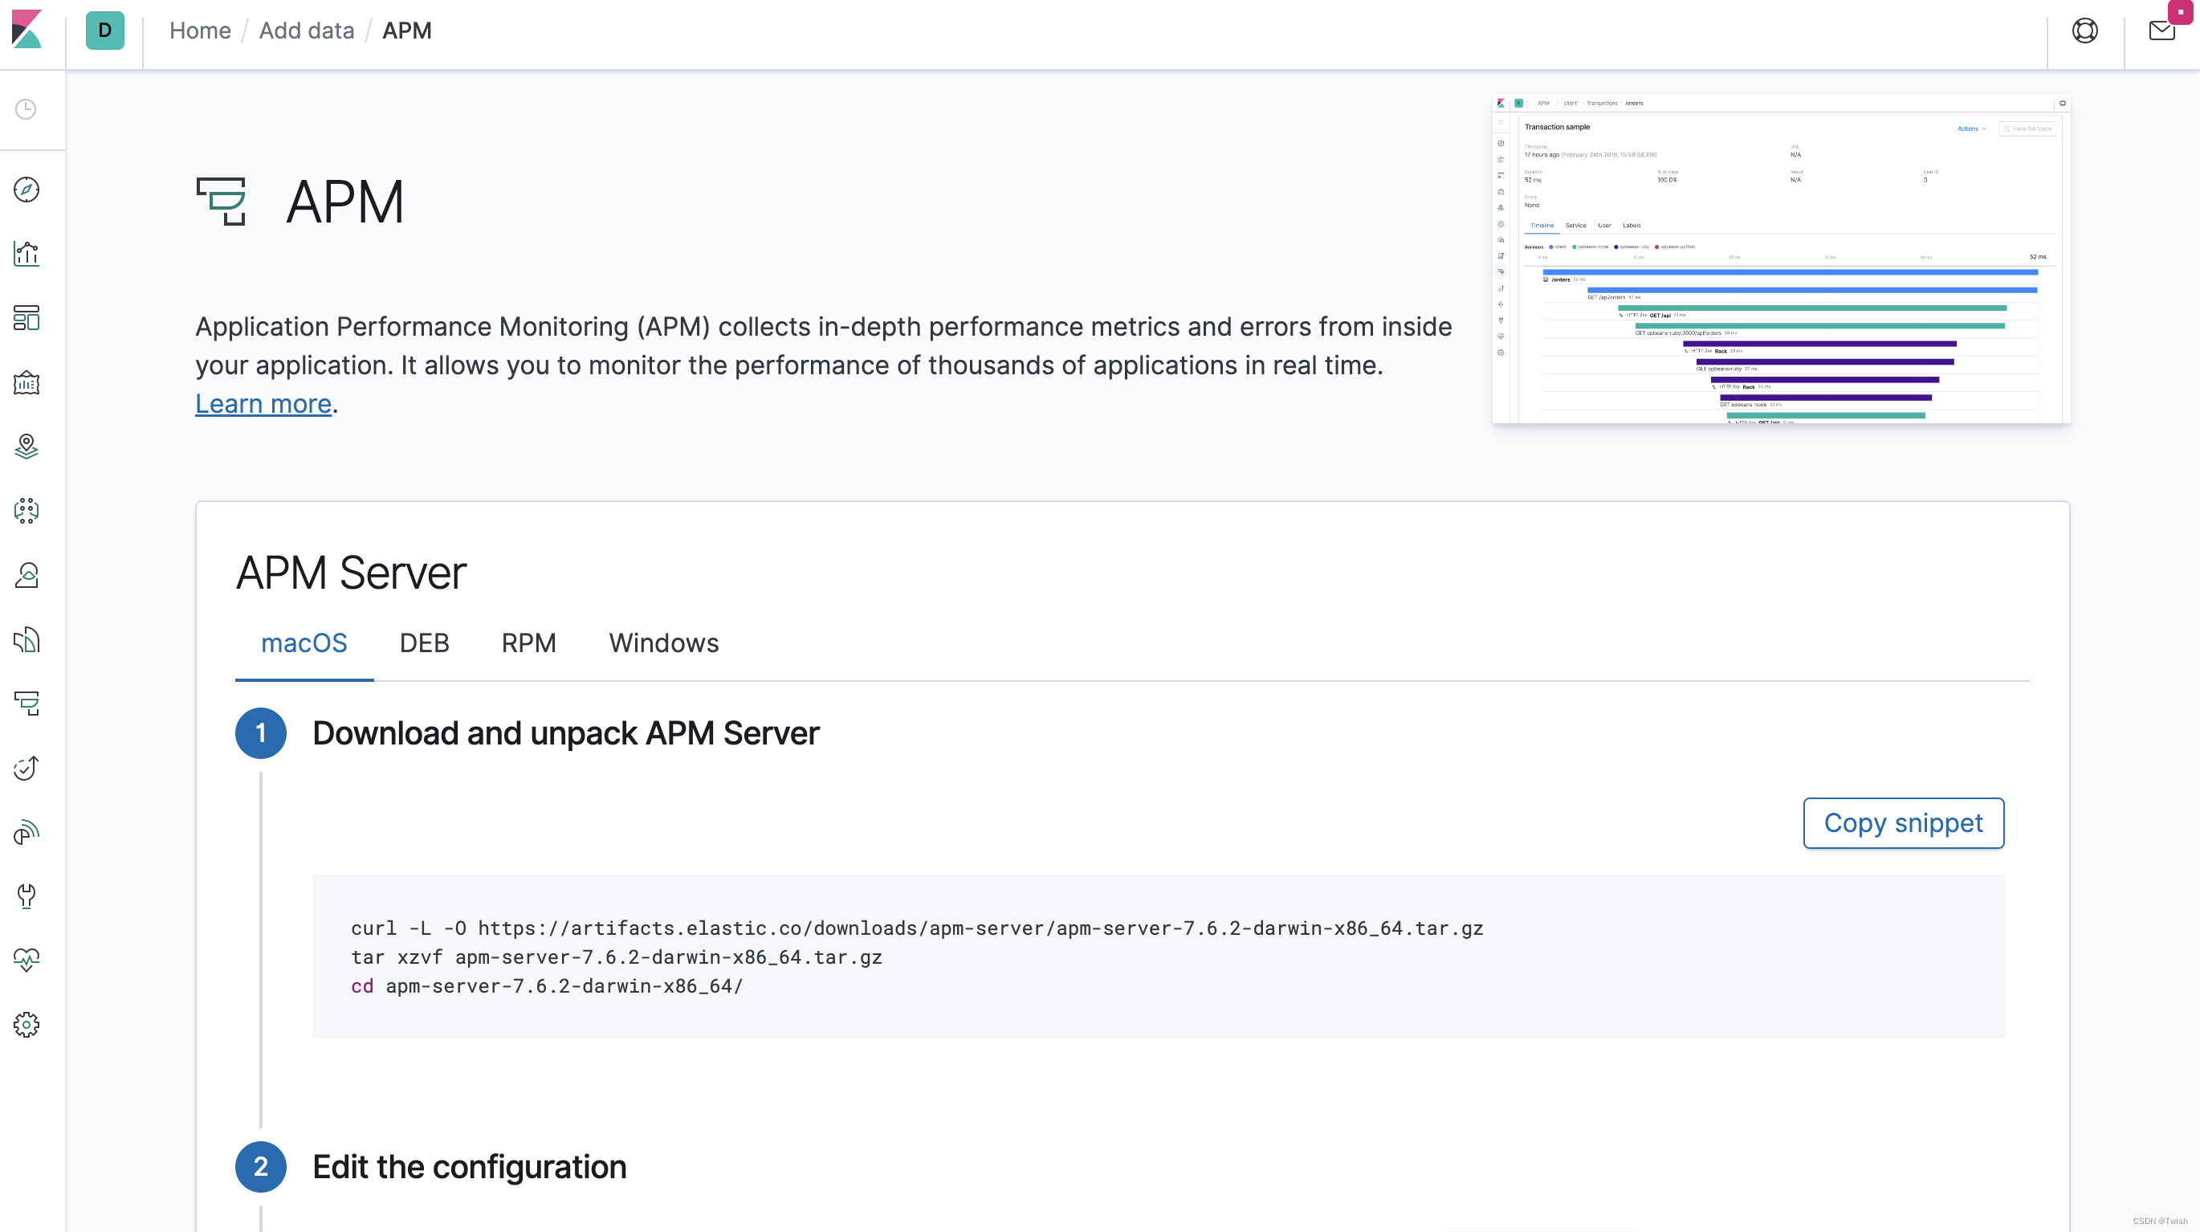Image resolution: width=2200 pixels, height=1232 pixels.
Task: Go to Home breadcrumb
Action: tap(200, 31)
